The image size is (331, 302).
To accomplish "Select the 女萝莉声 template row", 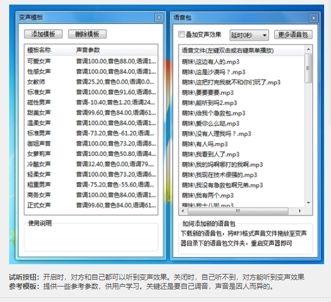I will (91, 154).
